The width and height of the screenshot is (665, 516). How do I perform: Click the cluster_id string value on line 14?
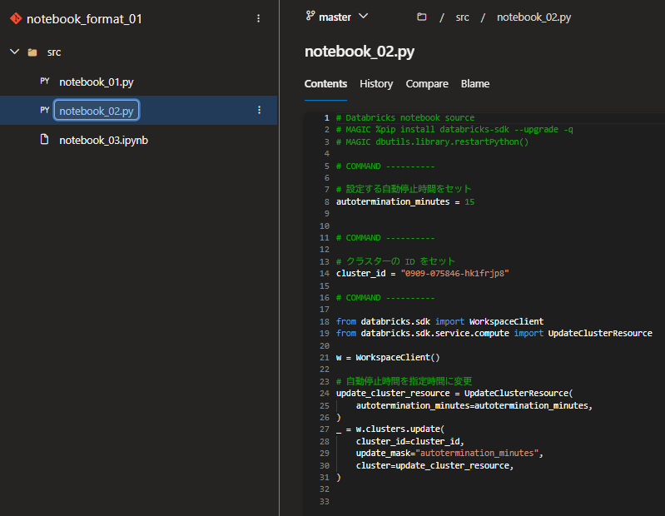pos(454,274)
